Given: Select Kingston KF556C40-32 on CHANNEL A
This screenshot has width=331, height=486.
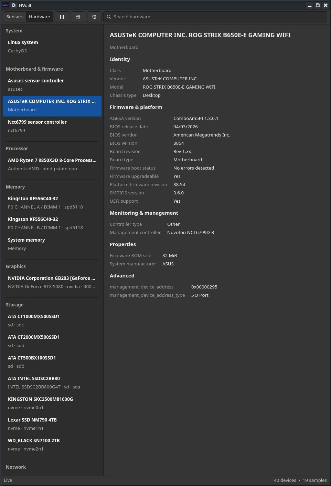Looking at the screenshot, I should [52, 203].
